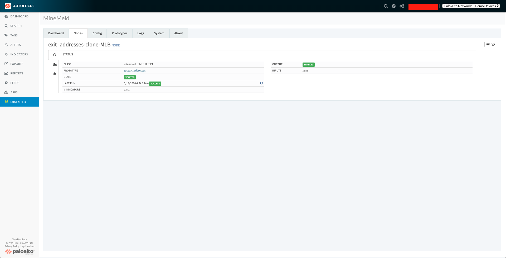This screenshot has width=506, height=258.
Task: Refresh the node's last run
Action: point(261,83)
